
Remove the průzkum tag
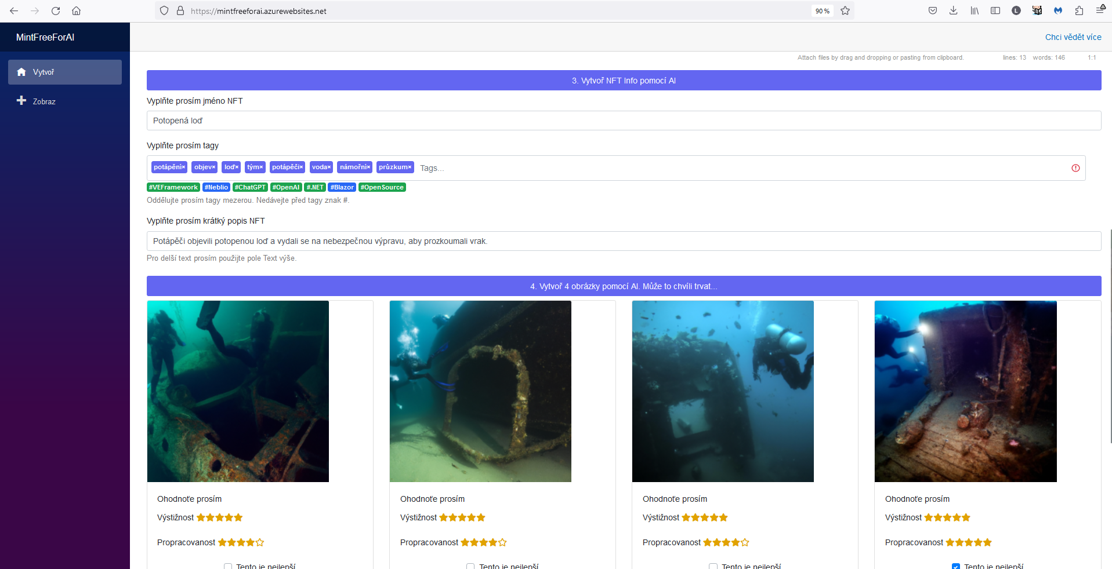click(410, 167)
